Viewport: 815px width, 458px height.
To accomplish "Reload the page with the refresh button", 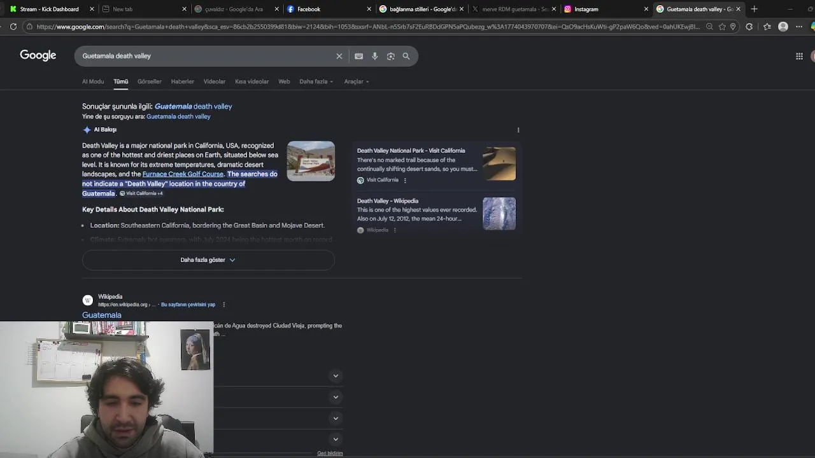I will tap(13, 27).
